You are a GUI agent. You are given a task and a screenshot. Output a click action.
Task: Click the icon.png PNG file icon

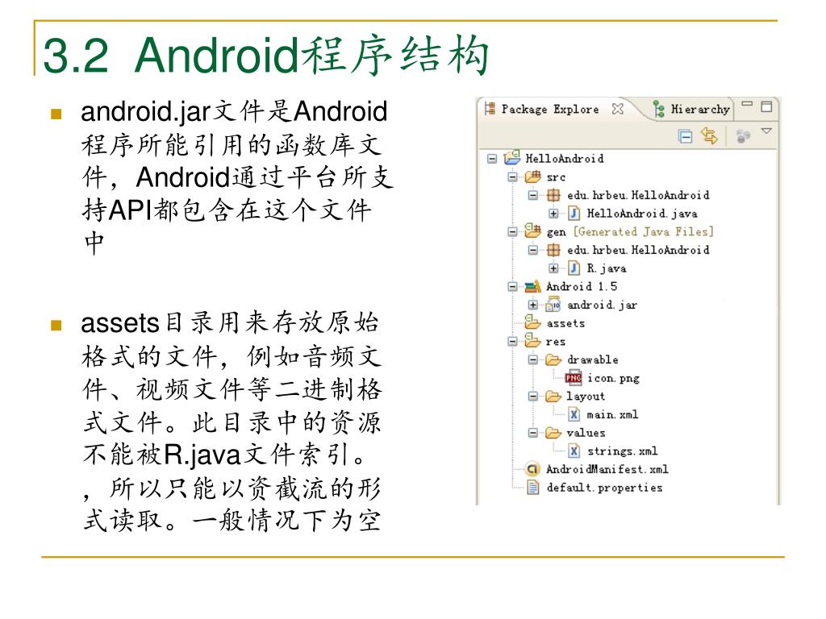pos(574,378)
